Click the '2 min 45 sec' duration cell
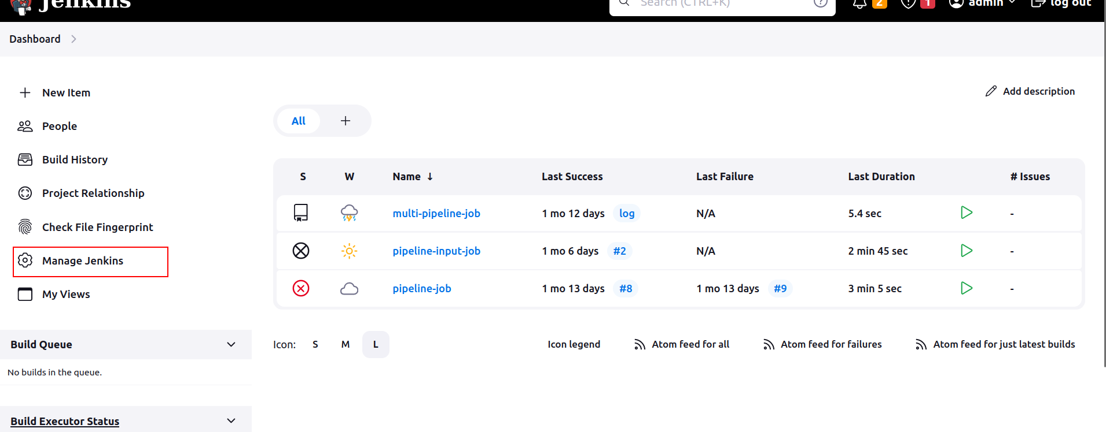 pyautogui.click(x=878, y=251)
